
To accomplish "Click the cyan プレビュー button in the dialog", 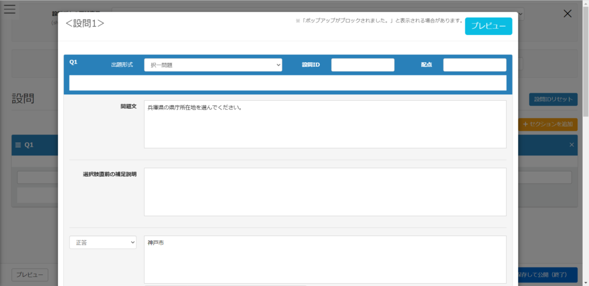I will [488, 26].
